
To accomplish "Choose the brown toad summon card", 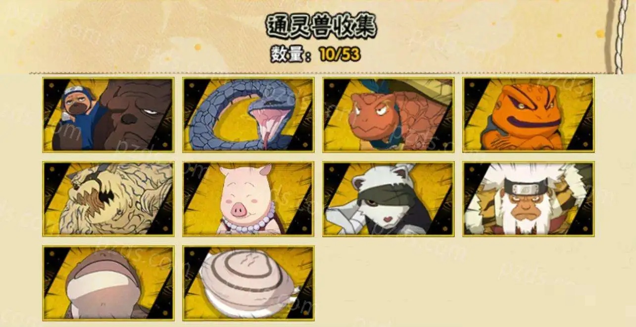I will tap(108, 283).
